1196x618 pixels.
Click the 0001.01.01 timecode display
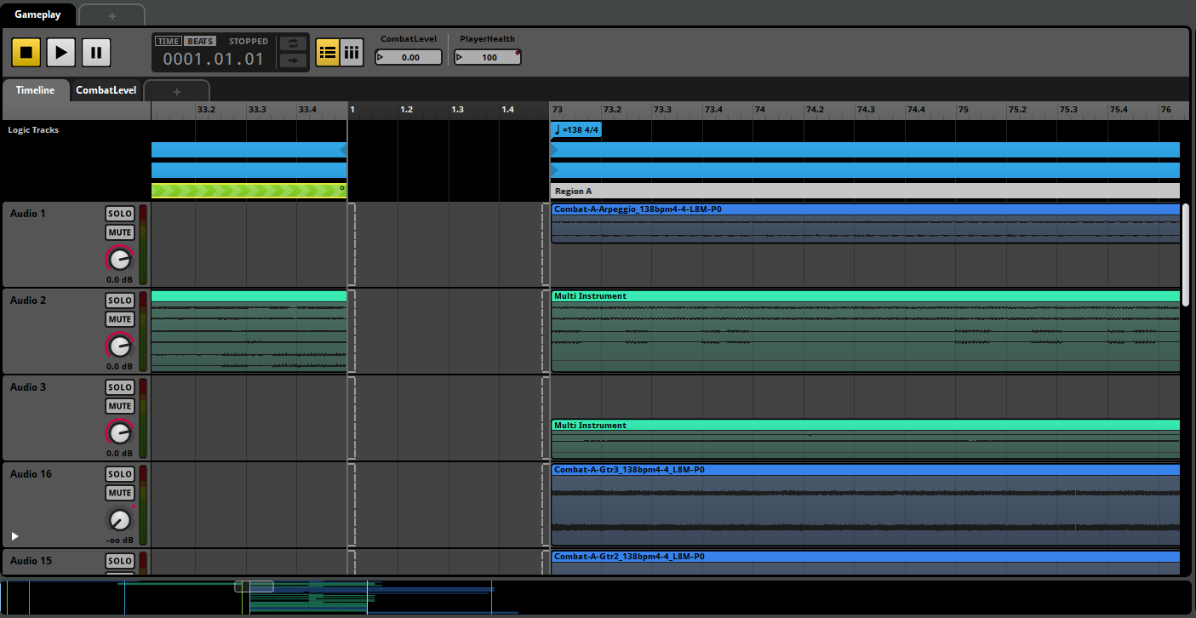click(214, 60)
